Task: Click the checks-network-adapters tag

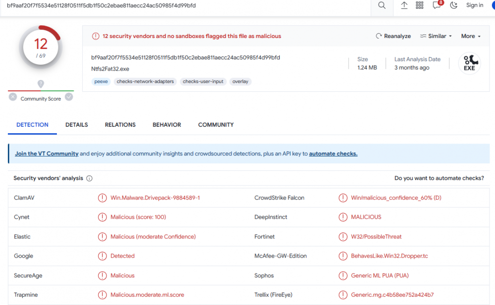Action: (x=146, y=81)
